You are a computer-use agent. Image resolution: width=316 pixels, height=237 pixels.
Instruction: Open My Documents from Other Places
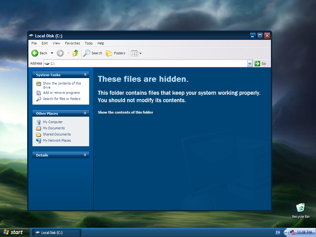click(54, 128)
